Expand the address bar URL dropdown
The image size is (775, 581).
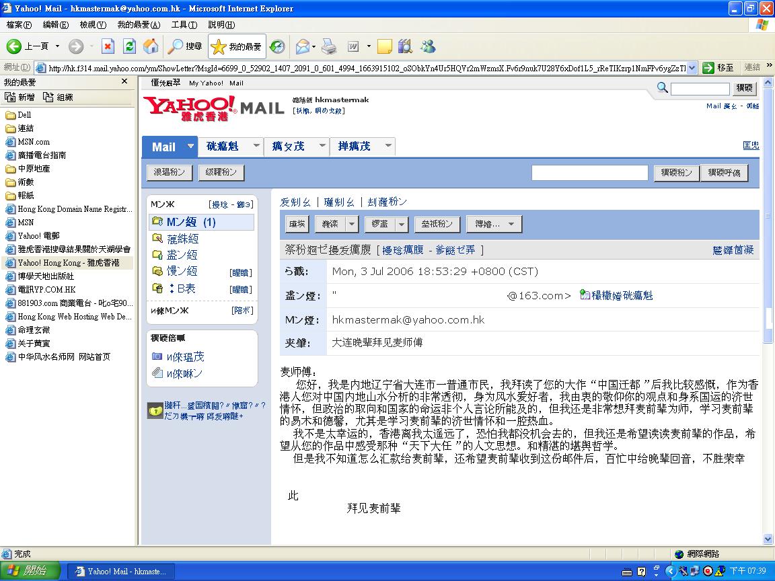pos(692,68)
